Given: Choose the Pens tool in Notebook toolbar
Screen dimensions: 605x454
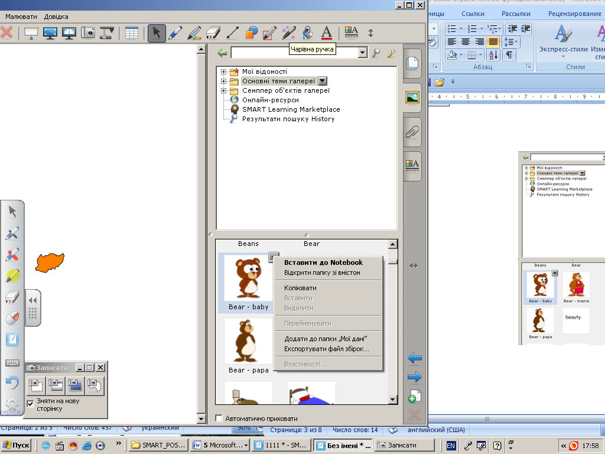Looking at the screenshot, I should click(x=175, y=33).
